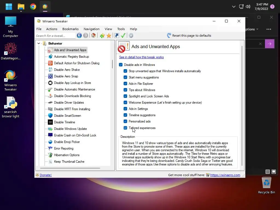
Task: Select Automatic Registry Backup icon in tree
Action: click(50, 57)
